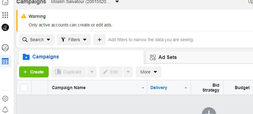Expand the Duplicate options arrow
Screen dimensions: 253x114
click(x=92, y=72)
